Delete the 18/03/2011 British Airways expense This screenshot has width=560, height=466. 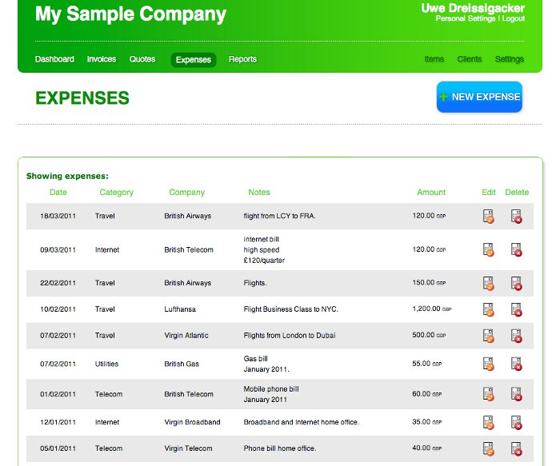(x=517, y=217)
